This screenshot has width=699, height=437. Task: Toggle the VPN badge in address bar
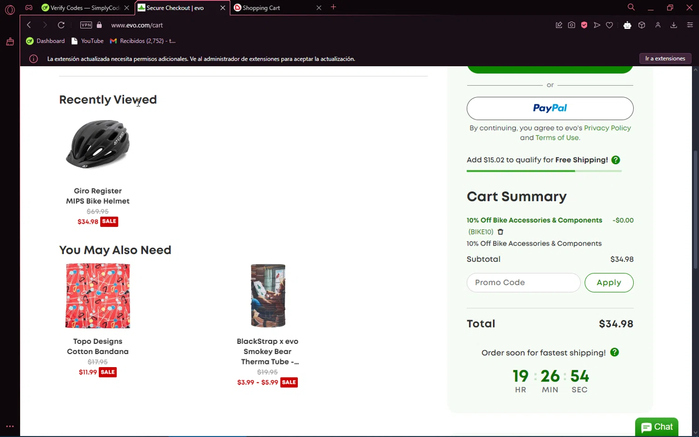tap(86, 25)
